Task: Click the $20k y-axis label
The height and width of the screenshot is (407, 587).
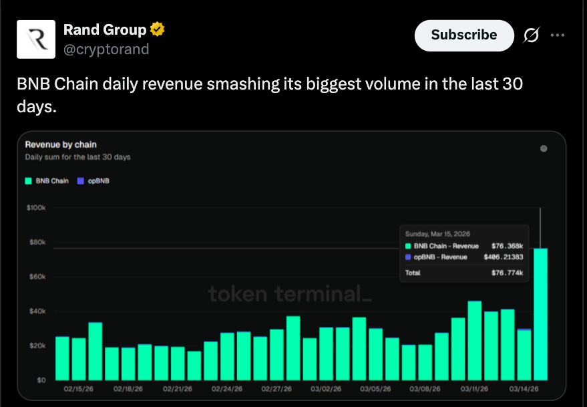Action: [x=37, y=346]
